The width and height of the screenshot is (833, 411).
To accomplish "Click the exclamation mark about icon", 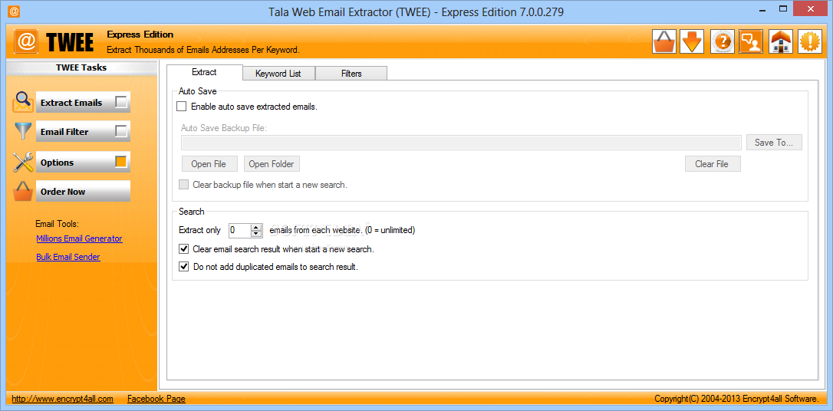I will (810, 41).
